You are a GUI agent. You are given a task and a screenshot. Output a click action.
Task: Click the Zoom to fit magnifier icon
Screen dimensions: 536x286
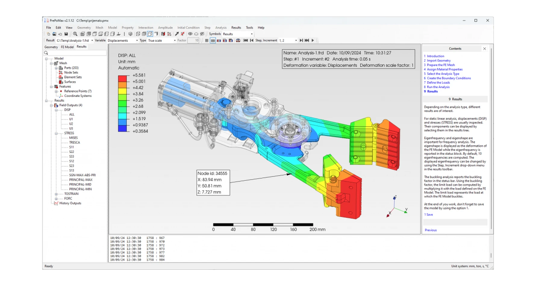point(75,34)
